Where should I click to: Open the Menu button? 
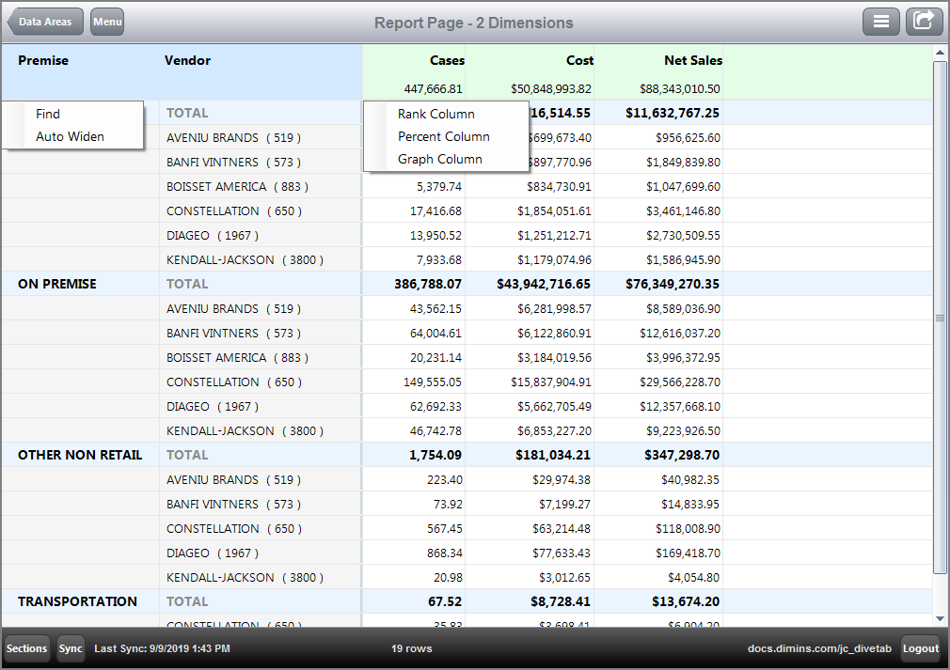click(x=107, y=22)
